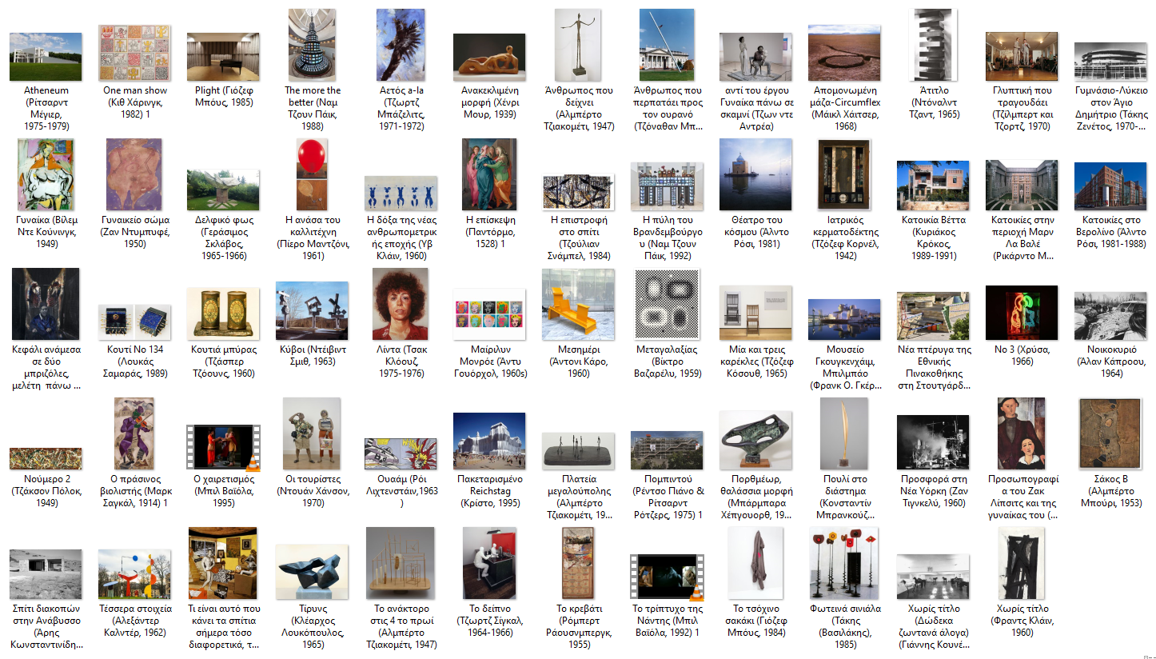Image resolution: width=1156 pixels, height=659 pixels.
Task: Click the Ουαάμ (Ρόι Λιχτενστάιν) thumbnail
Action: [x=401, y=453]
